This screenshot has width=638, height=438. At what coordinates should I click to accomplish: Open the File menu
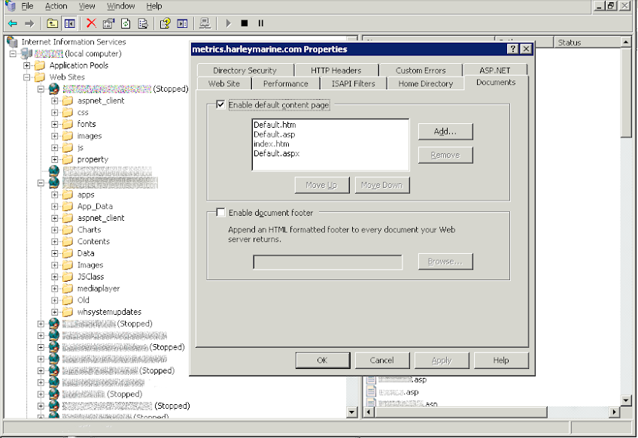[27, 6]
